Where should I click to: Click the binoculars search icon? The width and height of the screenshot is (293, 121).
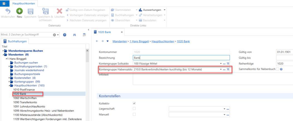click(x=74, y=35)
